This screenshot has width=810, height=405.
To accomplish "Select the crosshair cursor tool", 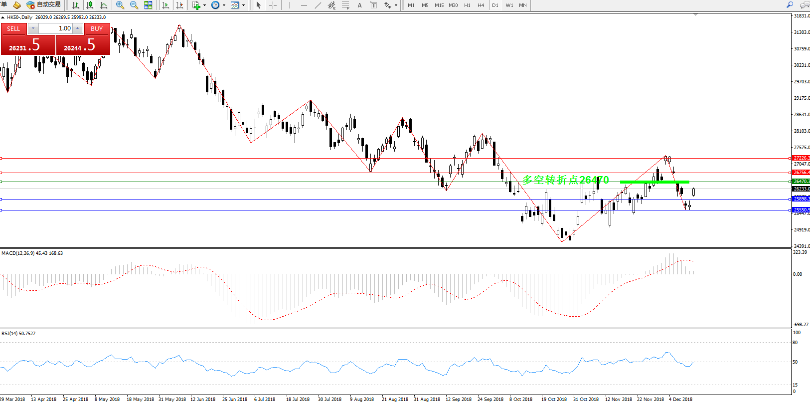I will tap(273, 5).
